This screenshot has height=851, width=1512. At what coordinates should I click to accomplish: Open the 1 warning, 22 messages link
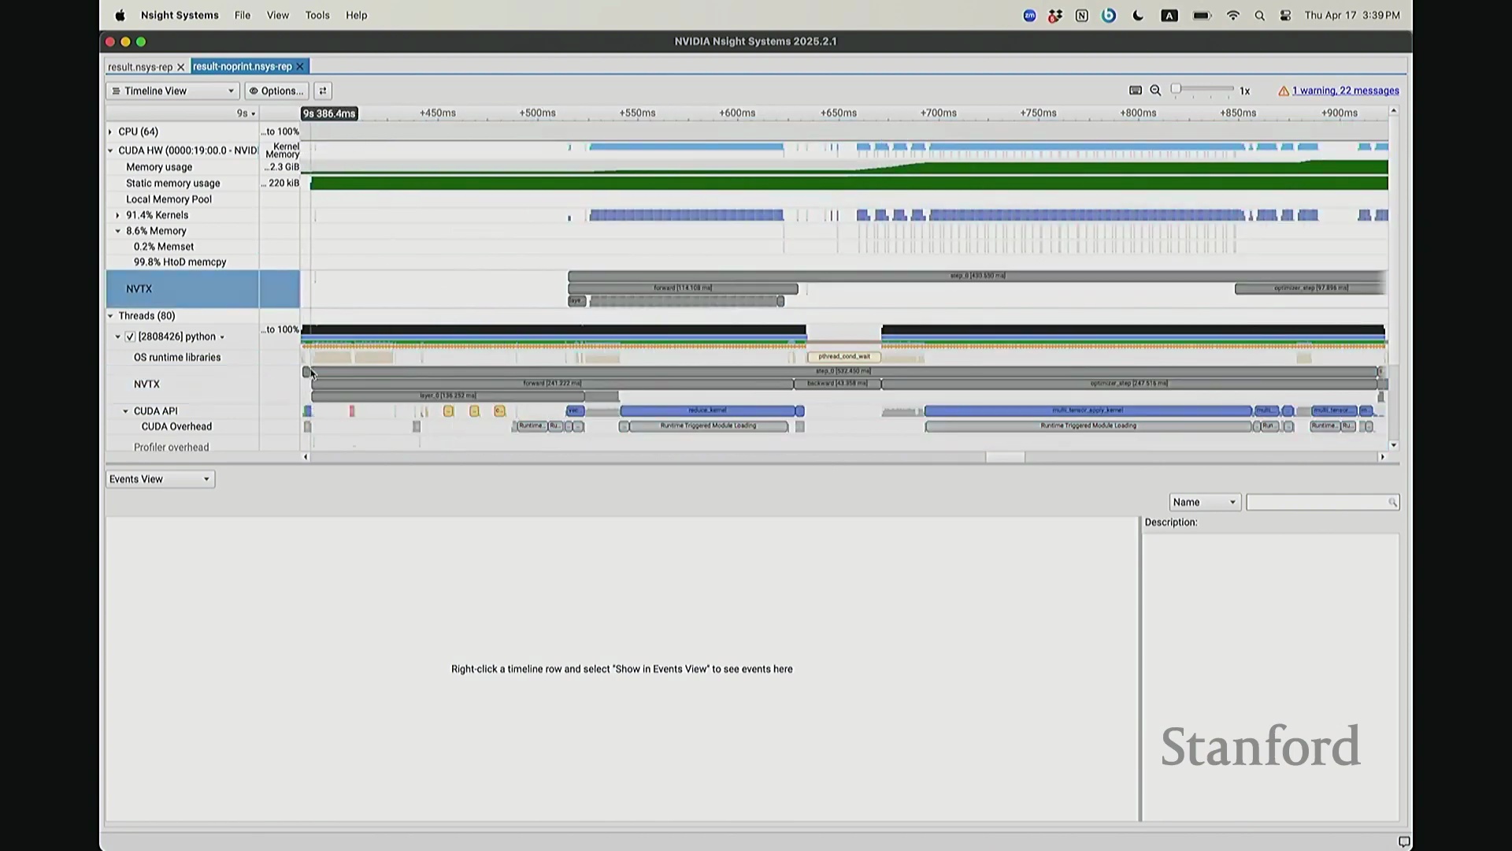pyautogui.click(x=1345, y=91)
